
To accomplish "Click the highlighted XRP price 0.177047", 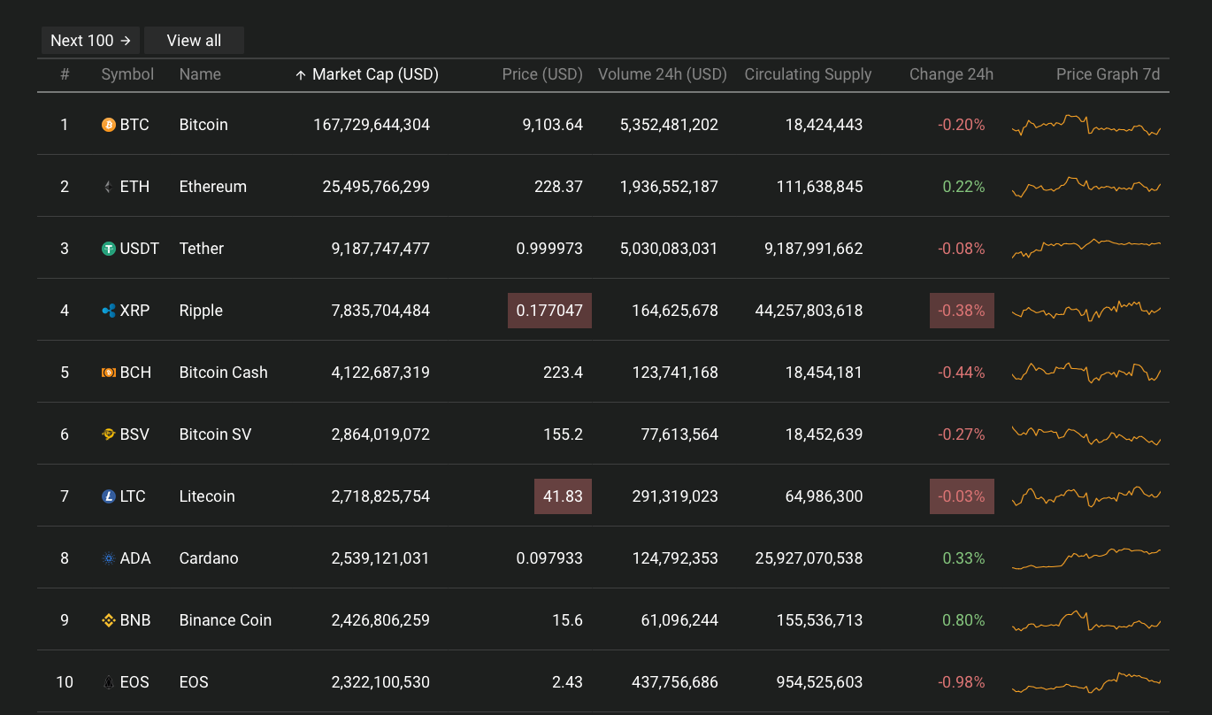I will [549, 311].
